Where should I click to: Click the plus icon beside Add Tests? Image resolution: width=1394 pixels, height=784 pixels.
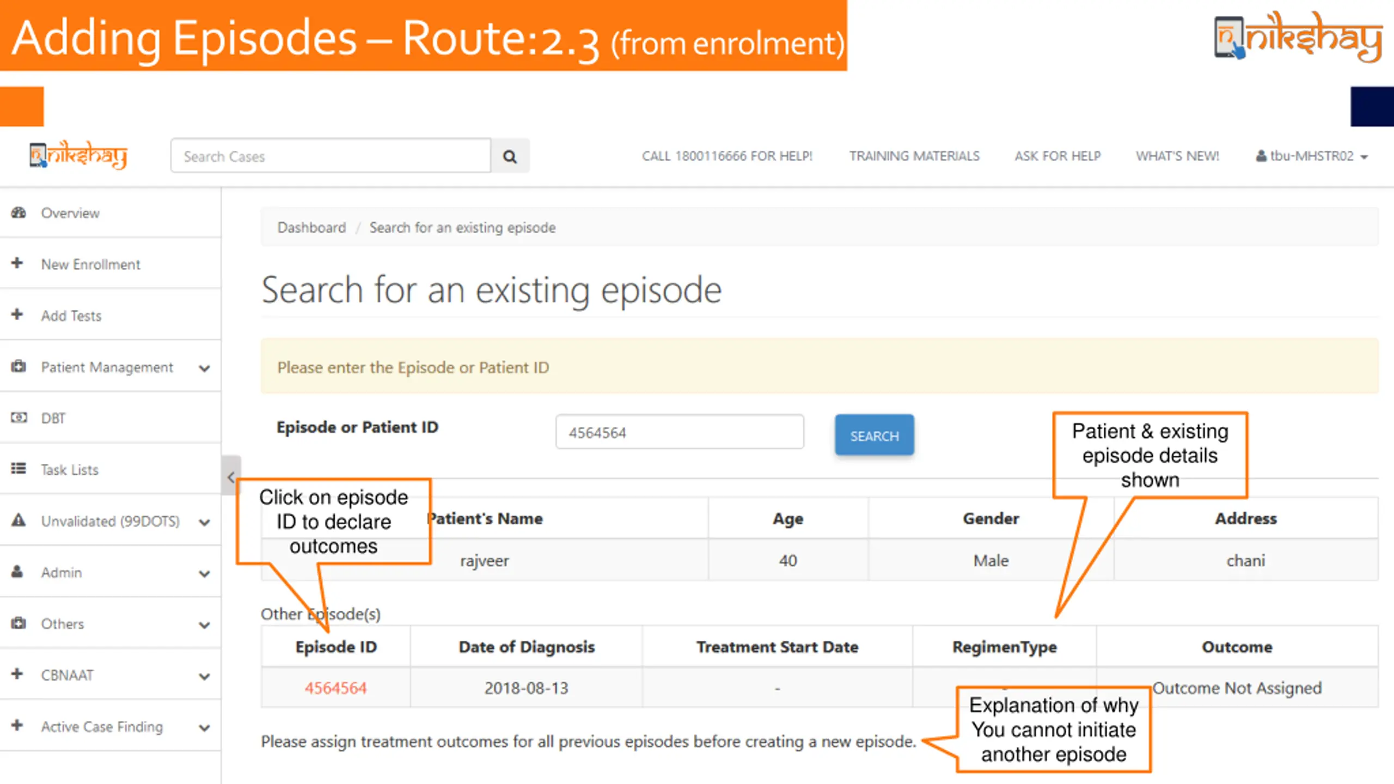click(x=17, y=315)
